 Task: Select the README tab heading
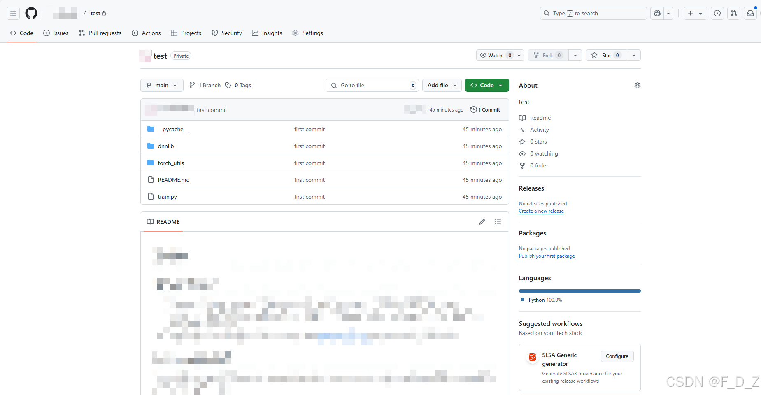(163, 222)
